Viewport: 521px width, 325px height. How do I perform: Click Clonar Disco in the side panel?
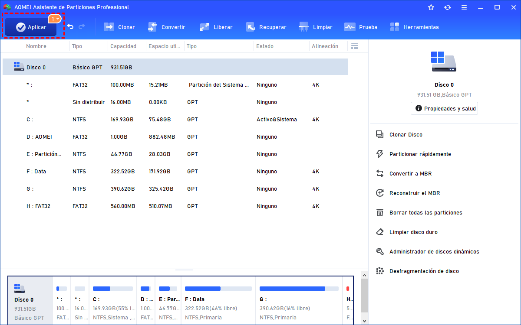pyautogui.click(x=406, y=135)
